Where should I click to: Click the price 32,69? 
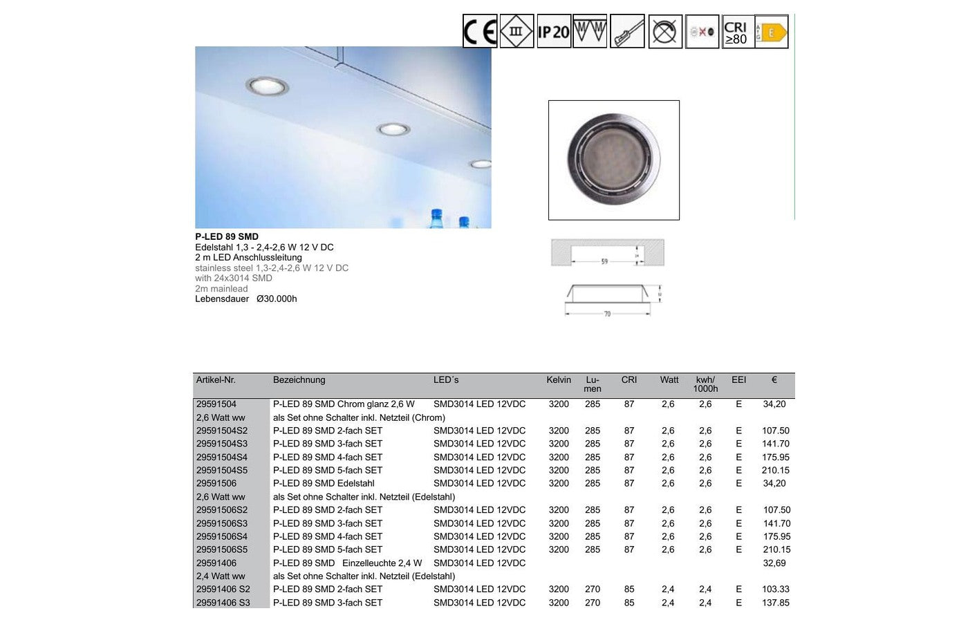point(774,563)
